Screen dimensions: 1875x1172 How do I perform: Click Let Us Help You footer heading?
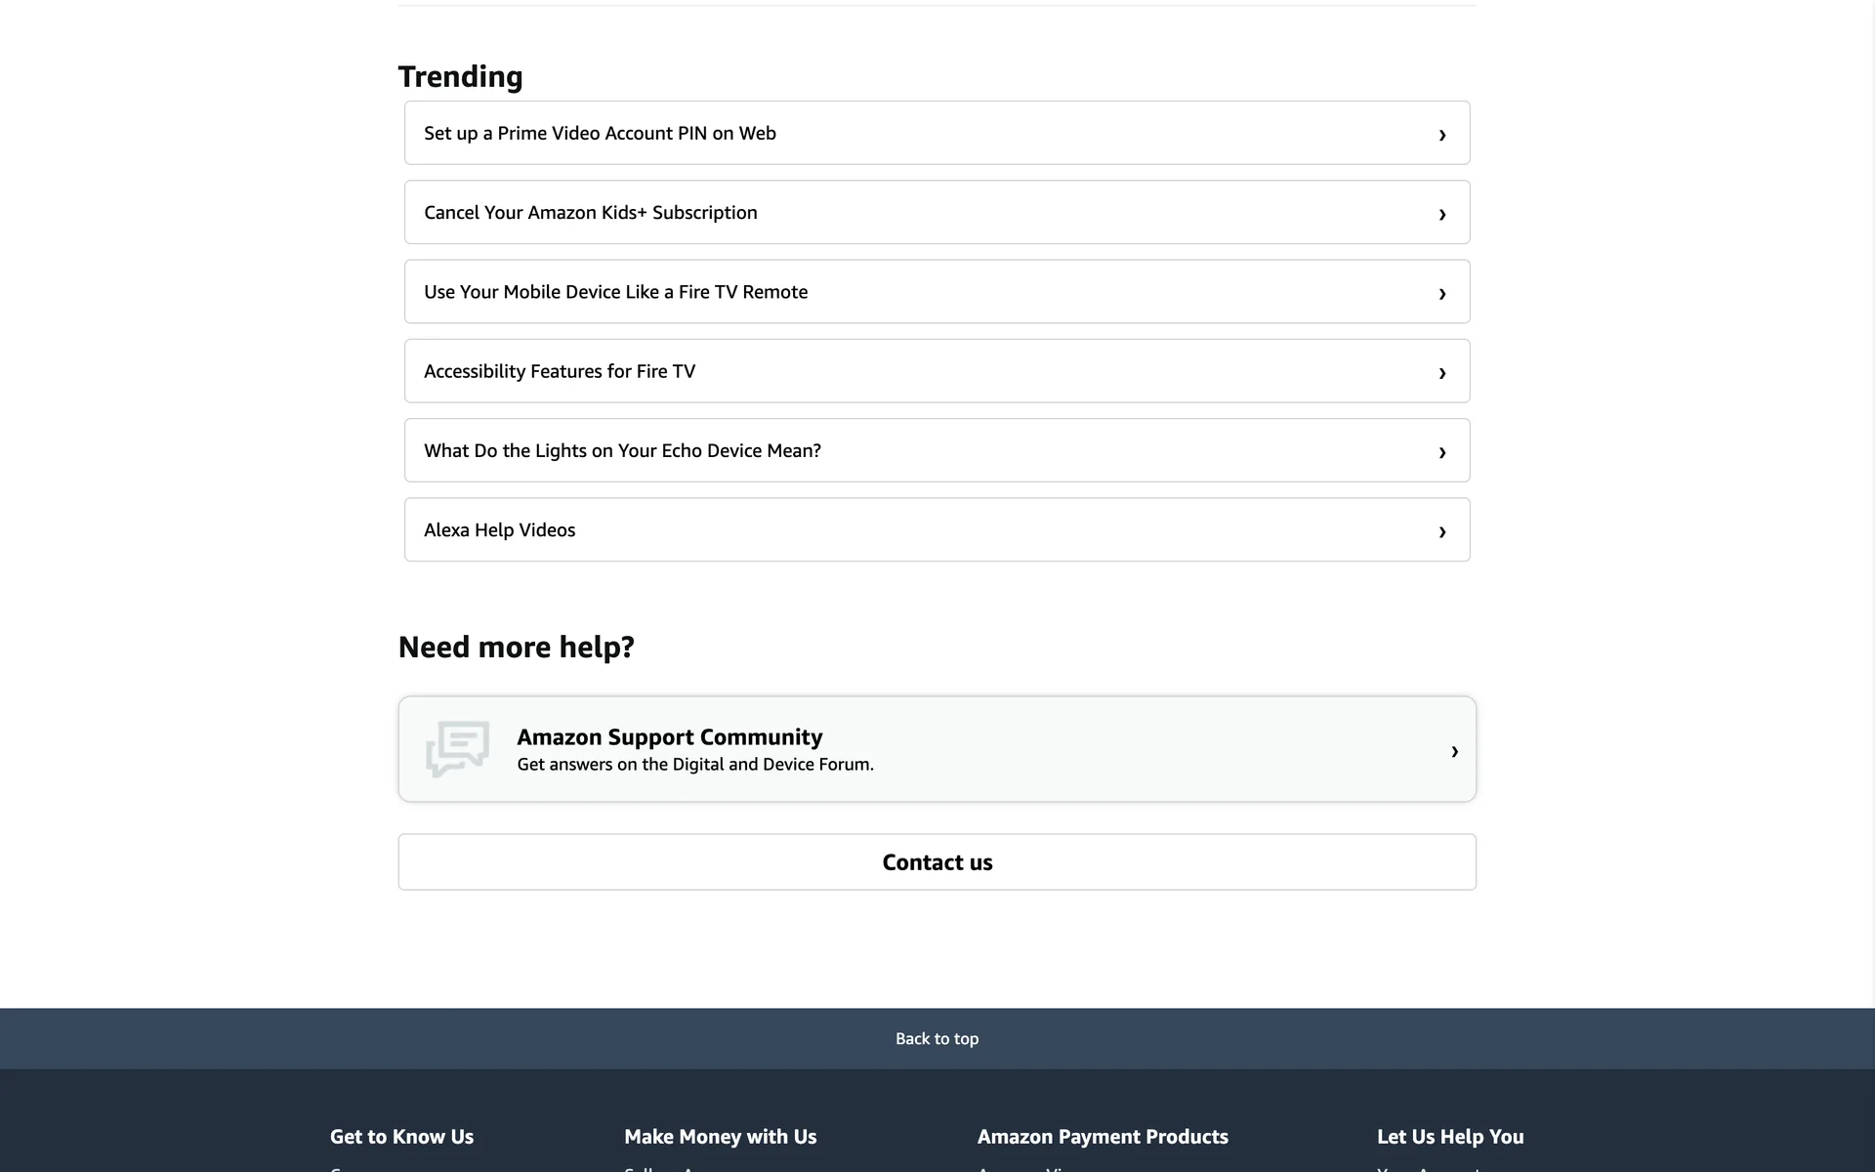click(1449, 1136)
